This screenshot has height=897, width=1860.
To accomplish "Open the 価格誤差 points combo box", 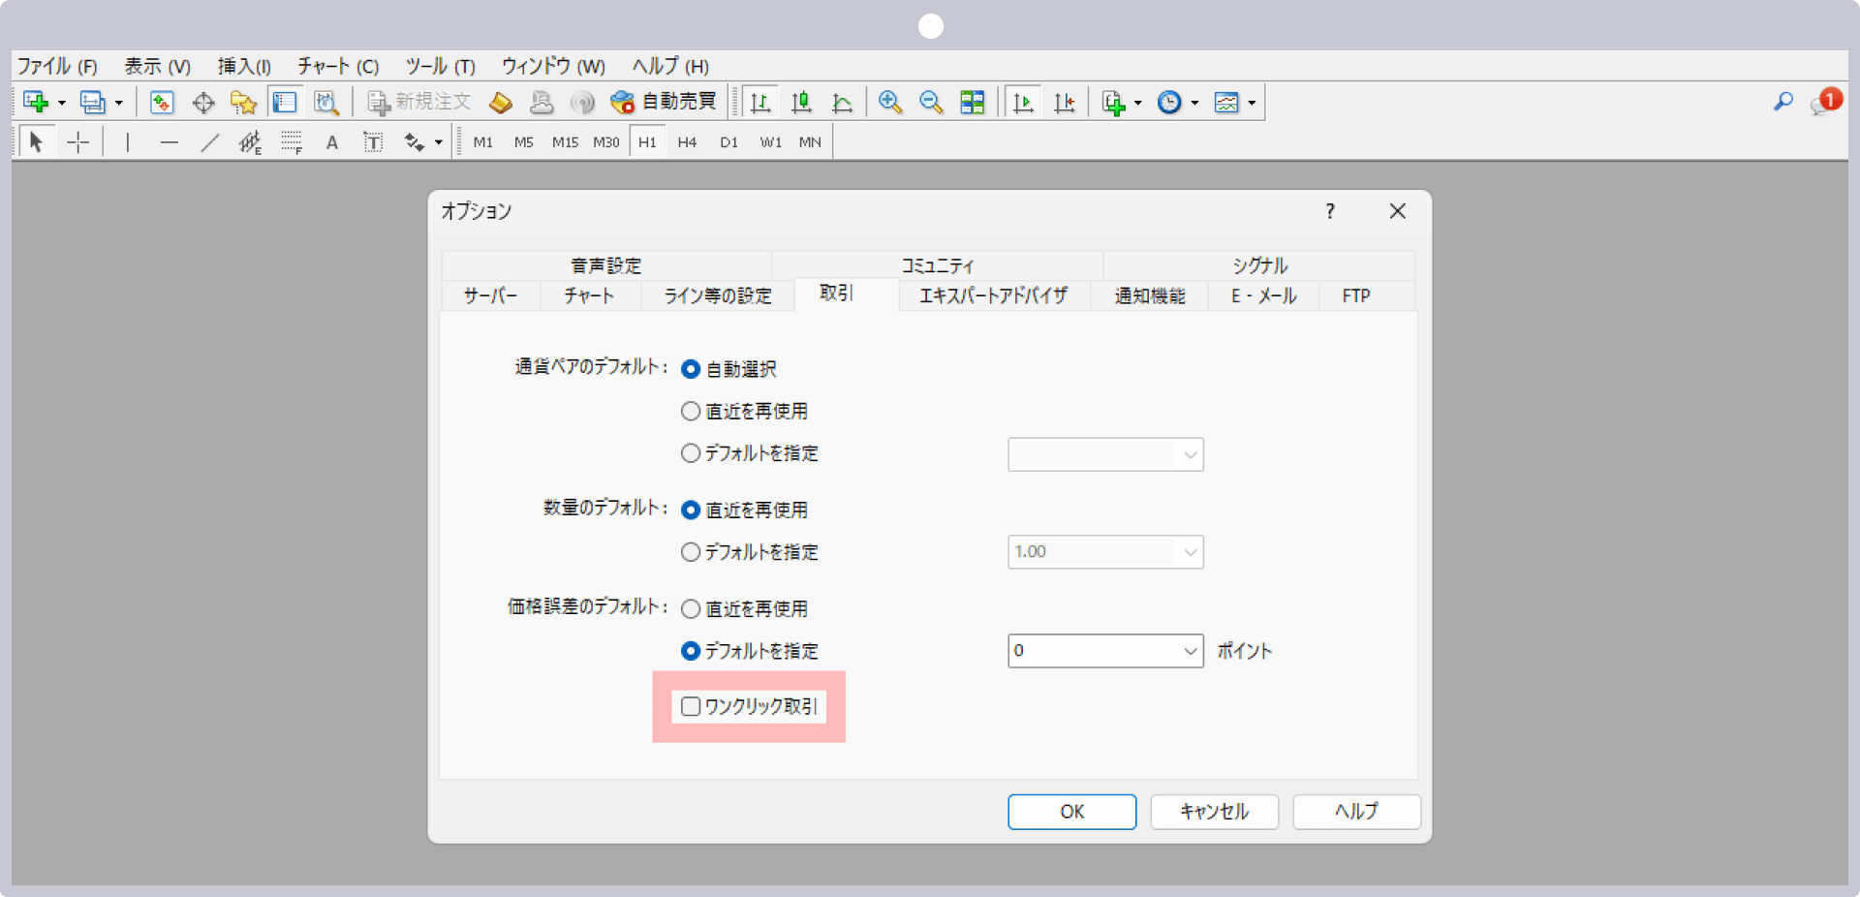I will coord(1105,651).
